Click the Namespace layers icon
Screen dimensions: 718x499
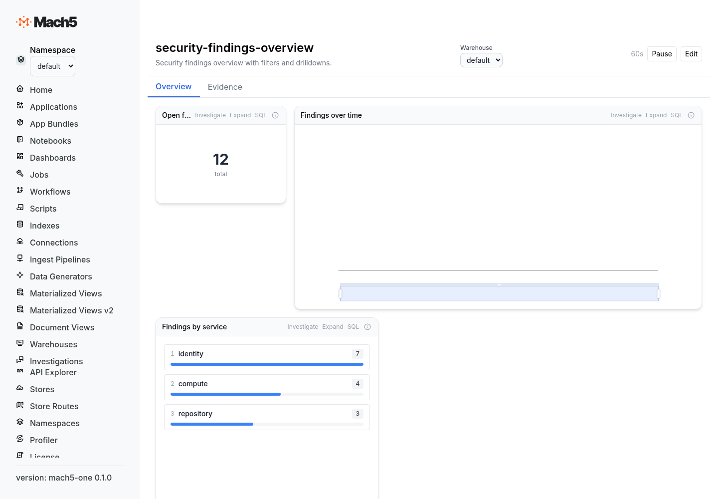tap(21, 60)
